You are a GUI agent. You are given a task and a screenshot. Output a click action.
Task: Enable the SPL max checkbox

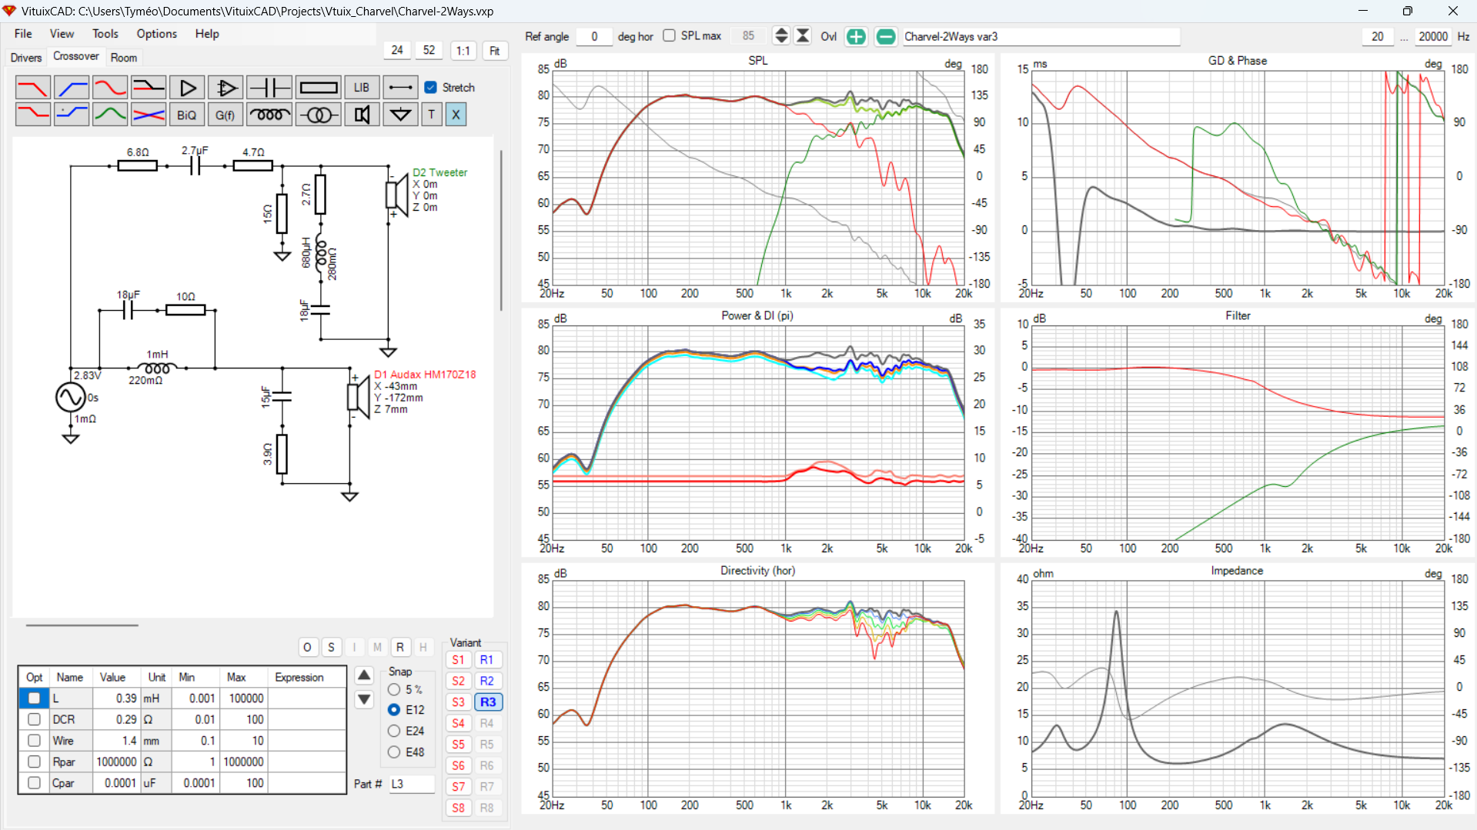point(669,36)
